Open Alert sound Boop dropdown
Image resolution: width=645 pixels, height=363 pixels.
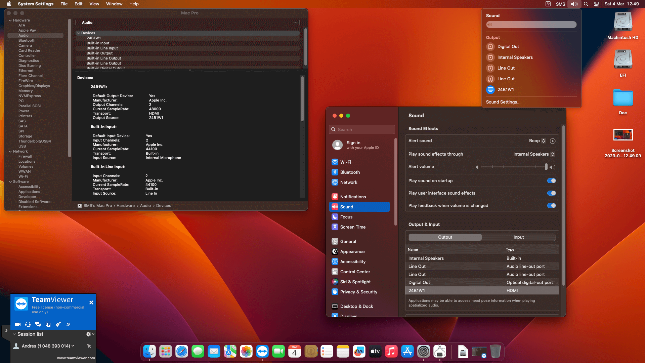click(x=537, y=141)
